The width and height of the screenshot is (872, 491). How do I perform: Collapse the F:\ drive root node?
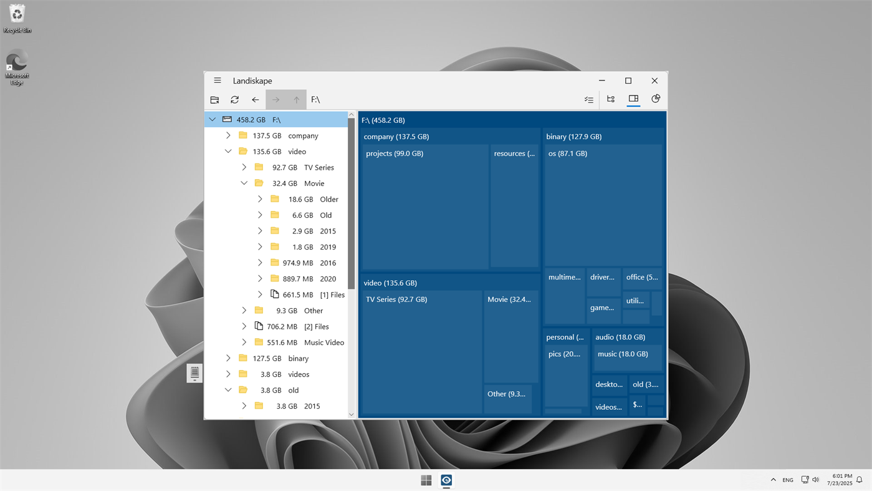(x=212, y=119)
